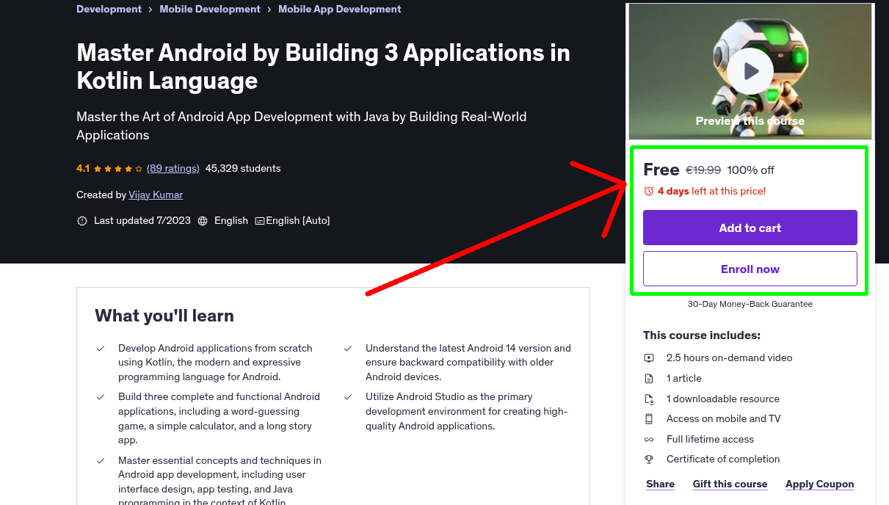Image resolution: width=889 pixels, height=505 pixels.
Task: Click the certificate trophy icon
Action: click(649, 459)
